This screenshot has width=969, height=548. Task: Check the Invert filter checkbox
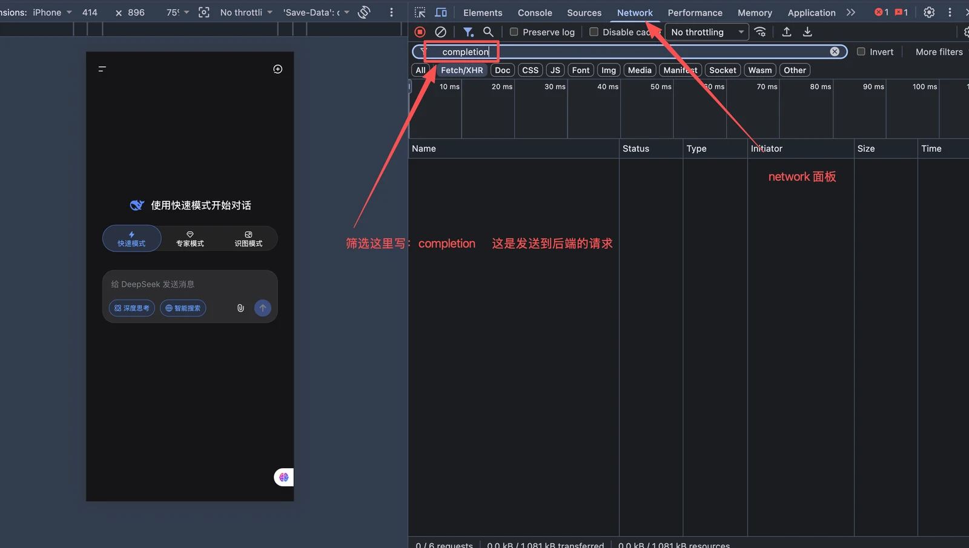(x=861, y=51)
